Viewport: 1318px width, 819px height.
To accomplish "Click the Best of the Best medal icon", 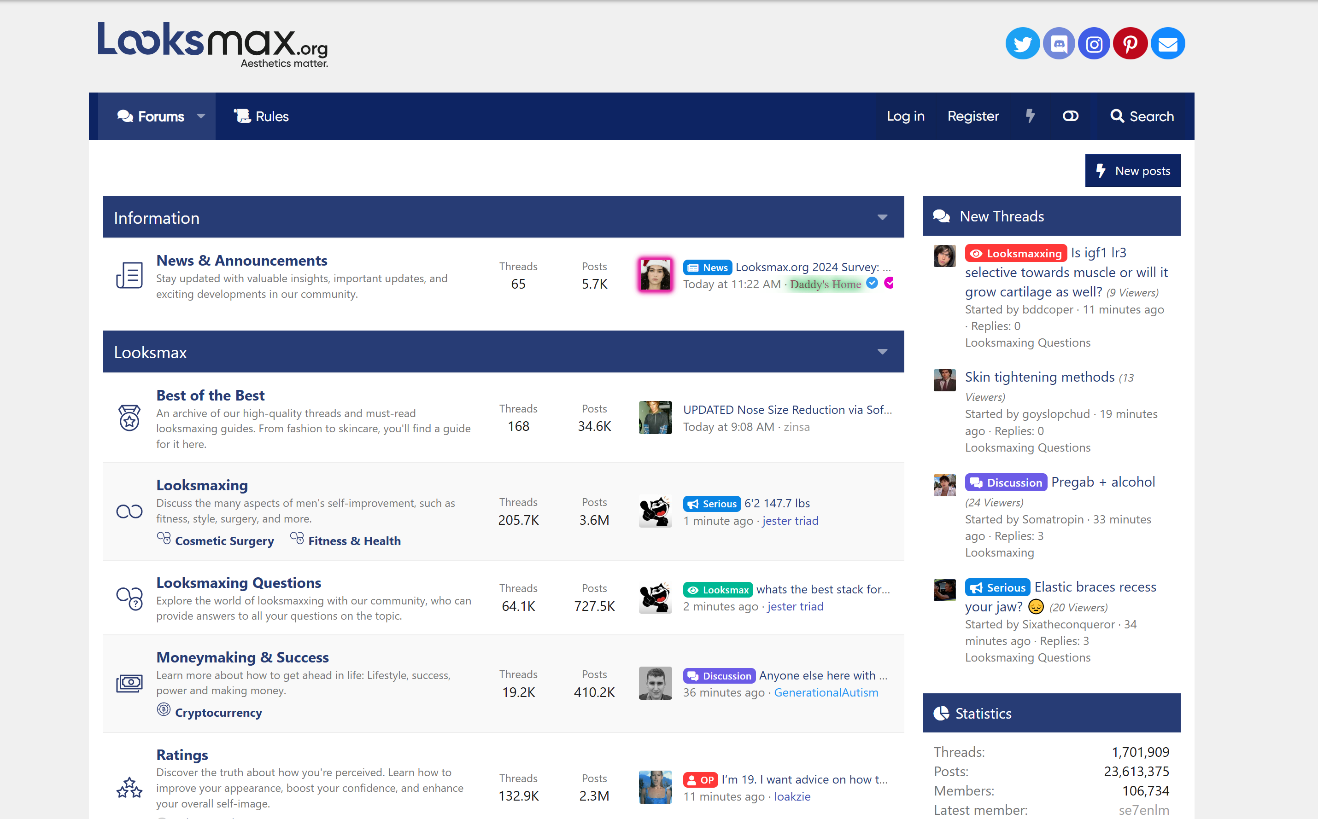I will coord(129,418).
